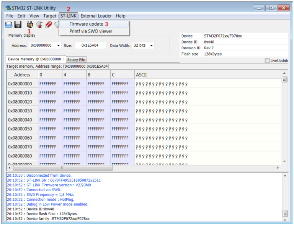The image size is (294, 226).
Task: Toggle the LiveUpdate checkbox
Action: tap(267, 60)
